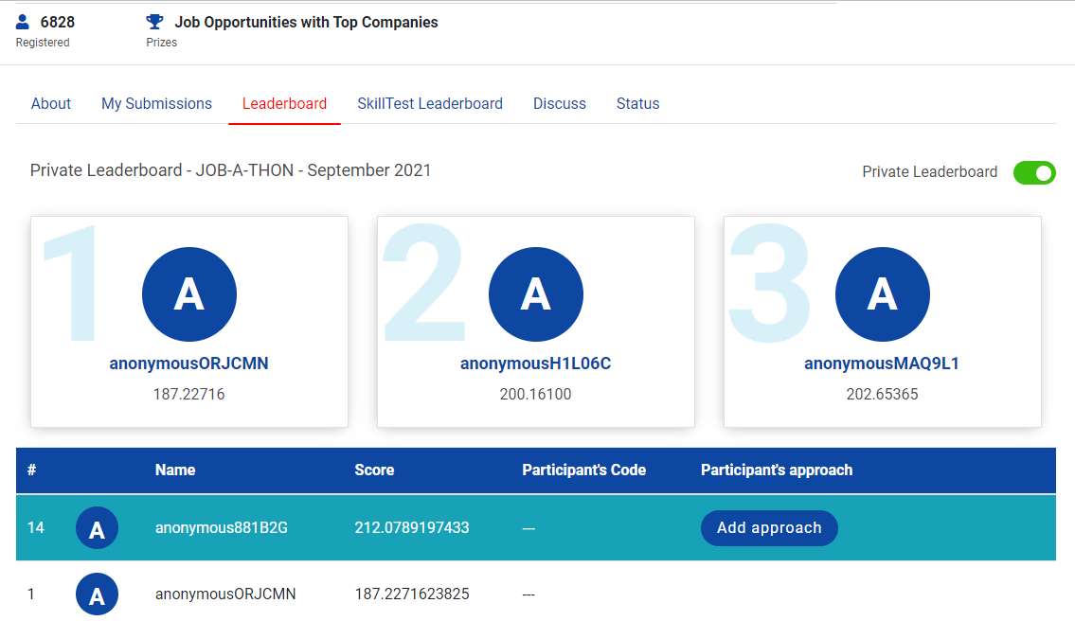Open the SkillTest Leaderboard tab
The width and height of the screenshot is (1075, 621).
point(430,103)
